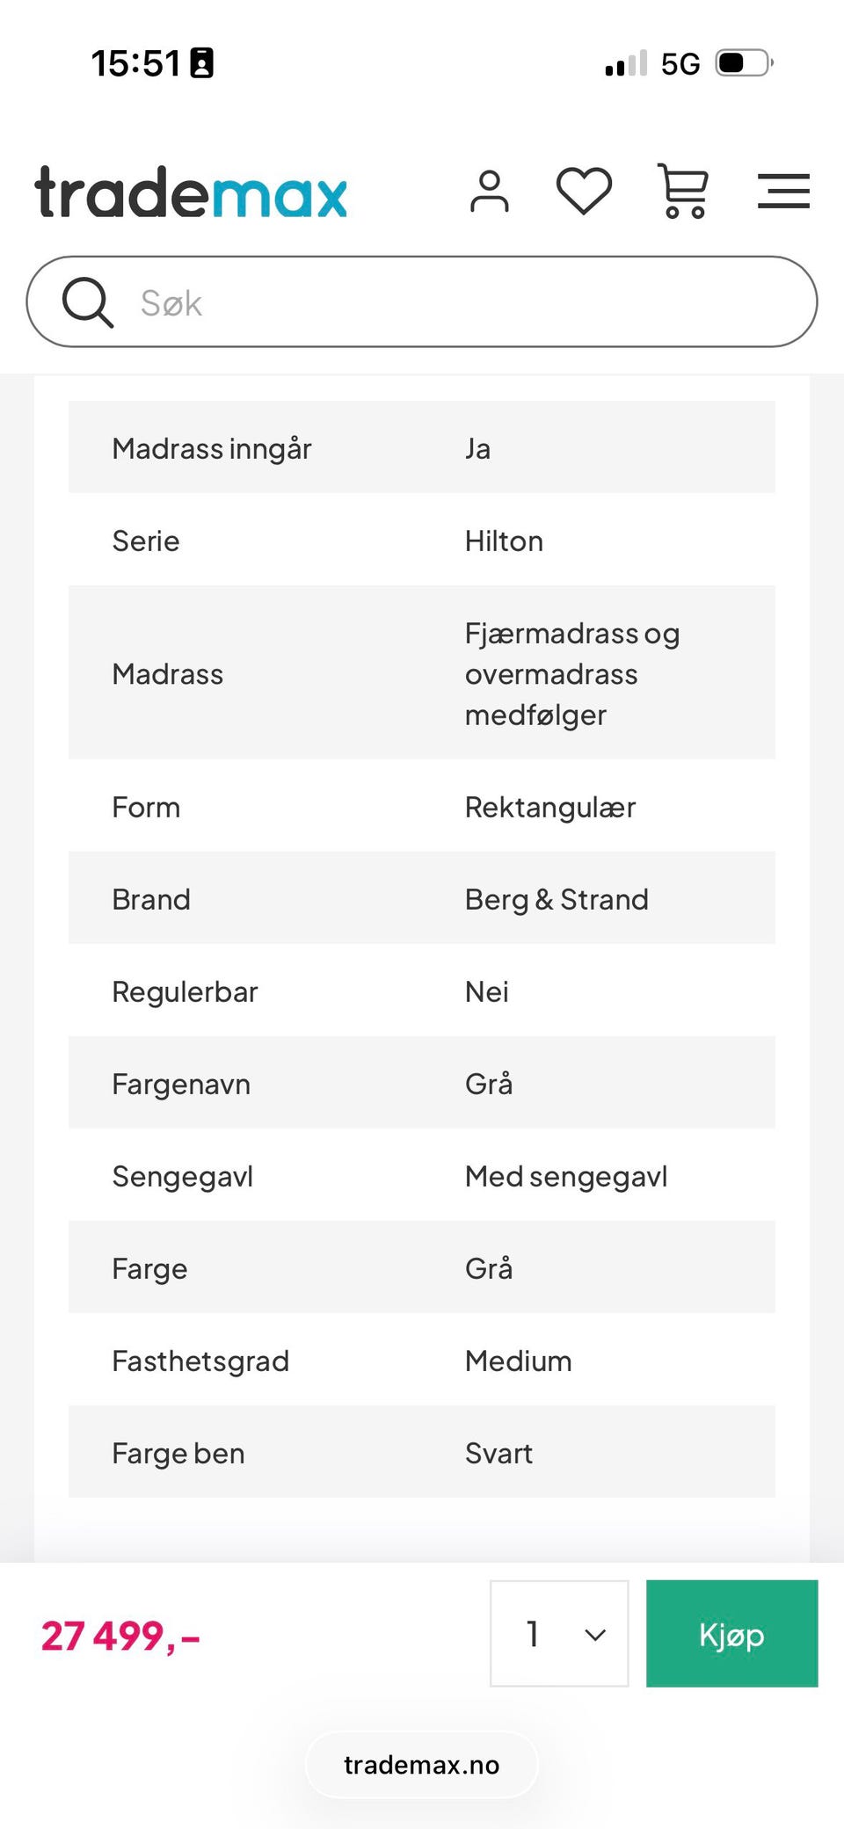Tap the 27 499,- price
844x1829 pixels.
(x=120, y=1636)
